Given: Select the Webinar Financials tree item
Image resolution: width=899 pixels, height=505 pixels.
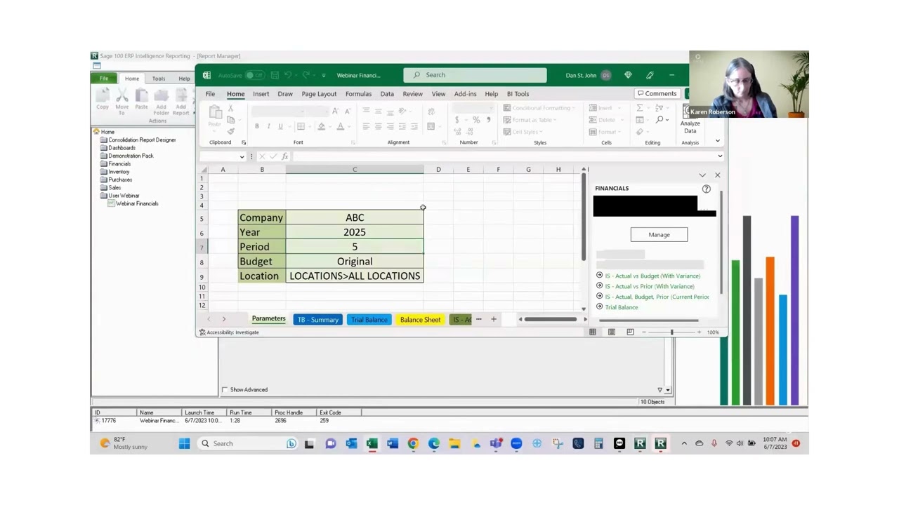Looking at the screenshot, I should [137, 203].
